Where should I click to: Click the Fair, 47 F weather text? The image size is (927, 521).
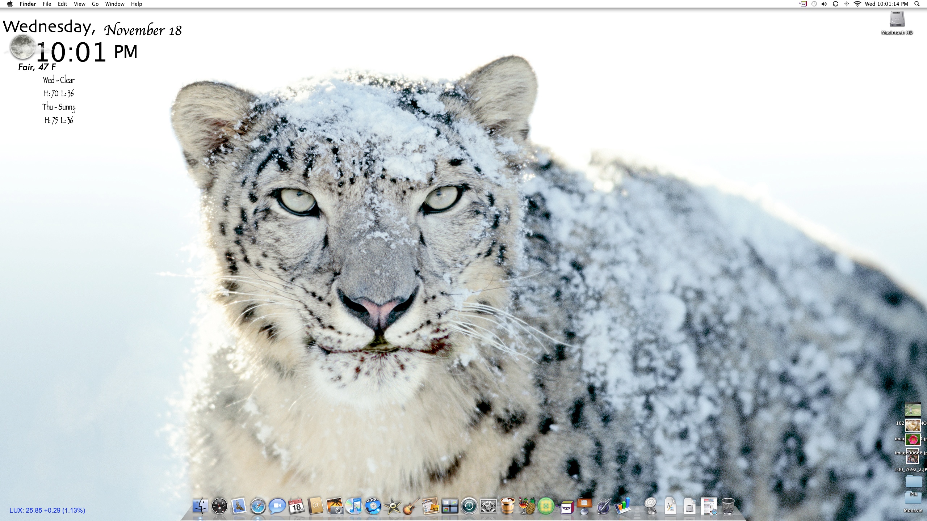(37, 67)
